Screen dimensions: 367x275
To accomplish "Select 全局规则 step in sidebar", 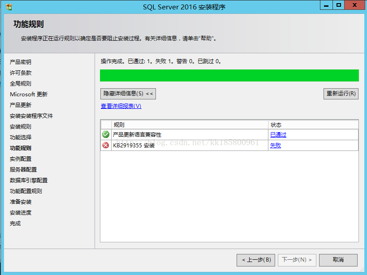I will click(x=21, y=83).
